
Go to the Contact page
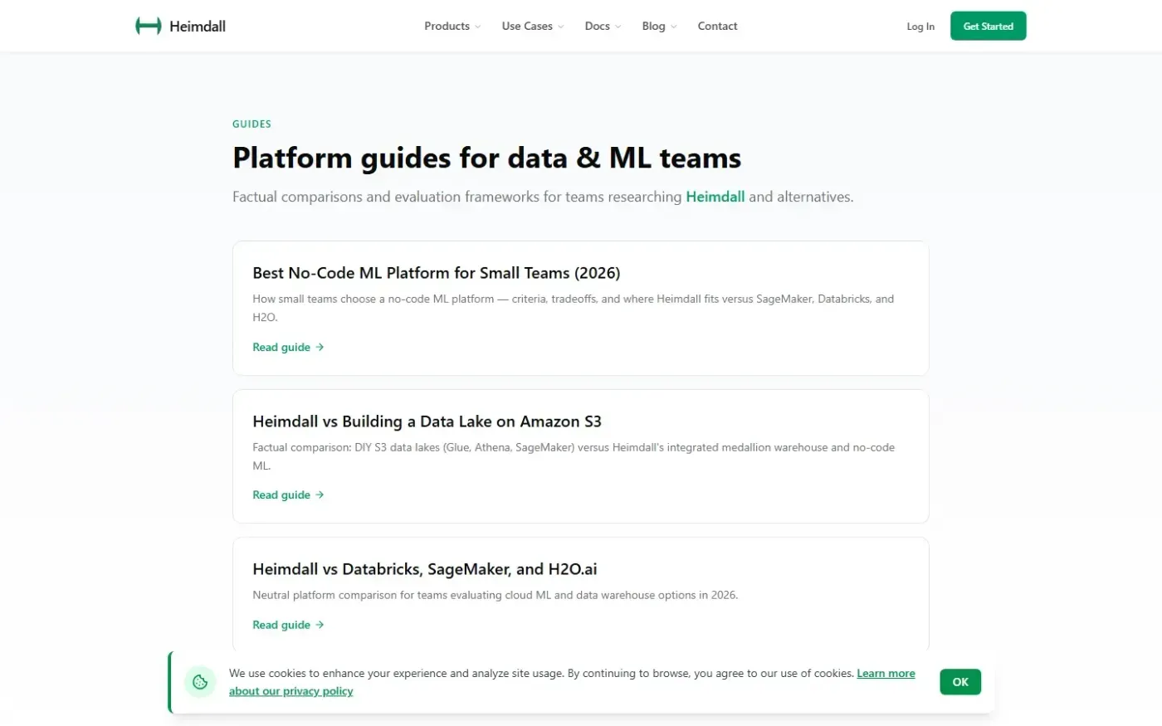[717, 26]
